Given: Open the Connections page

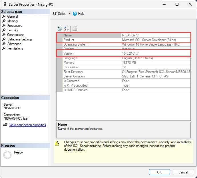Looking at the screenshot, I should click(x=16, y=35).
